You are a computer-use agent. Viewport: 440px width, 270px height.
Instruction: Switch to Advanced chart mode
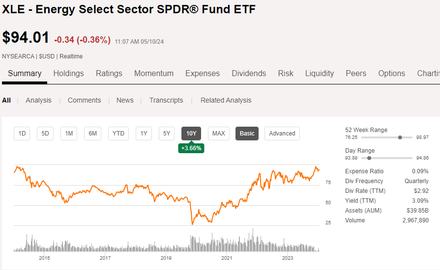(282, 134)
